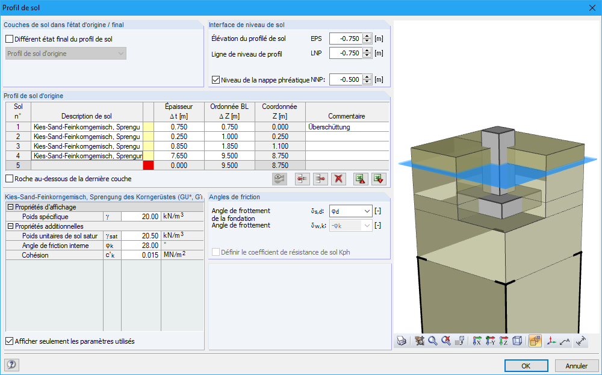The height and width of the screenshot is (375, 602).
Task: Click yellow color swatch of soil row 3
Action: 148,146
